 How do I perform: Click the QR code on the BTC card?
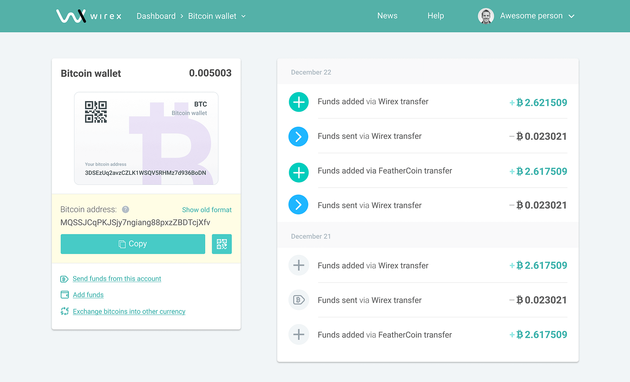[96, 112]
